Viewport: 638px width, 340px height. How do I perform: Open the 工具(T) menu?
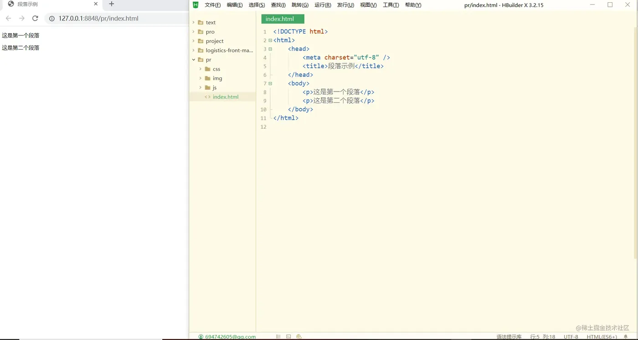(391, 5)
